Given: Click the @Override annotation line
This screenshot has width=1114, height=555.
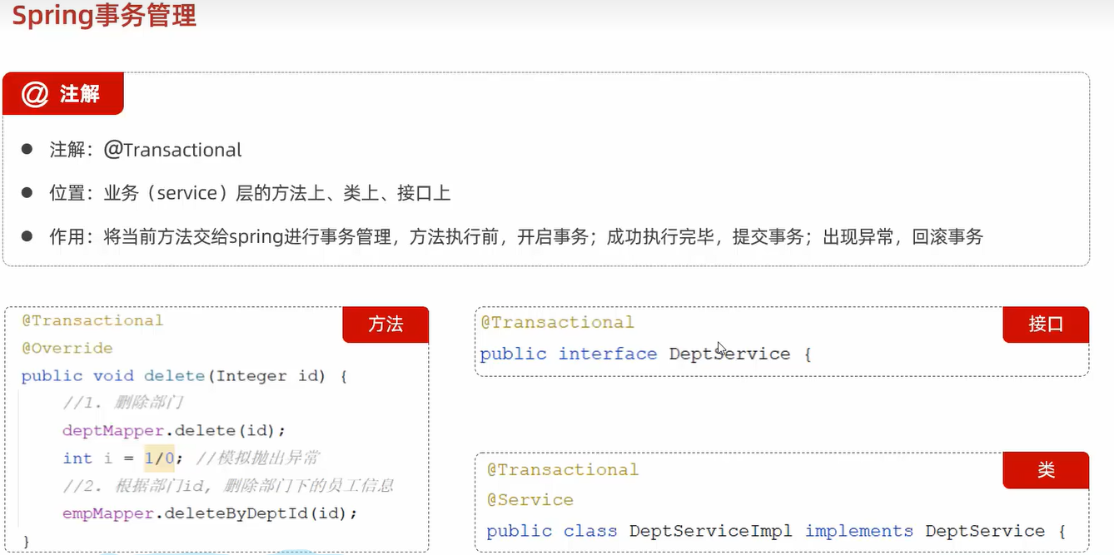Looking at the screenshot, I should click(67, 348).
